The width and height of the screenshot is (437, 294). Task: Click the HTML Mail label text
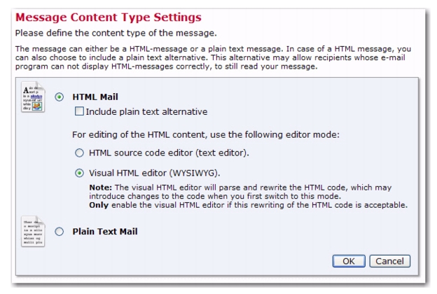[95, 97]
